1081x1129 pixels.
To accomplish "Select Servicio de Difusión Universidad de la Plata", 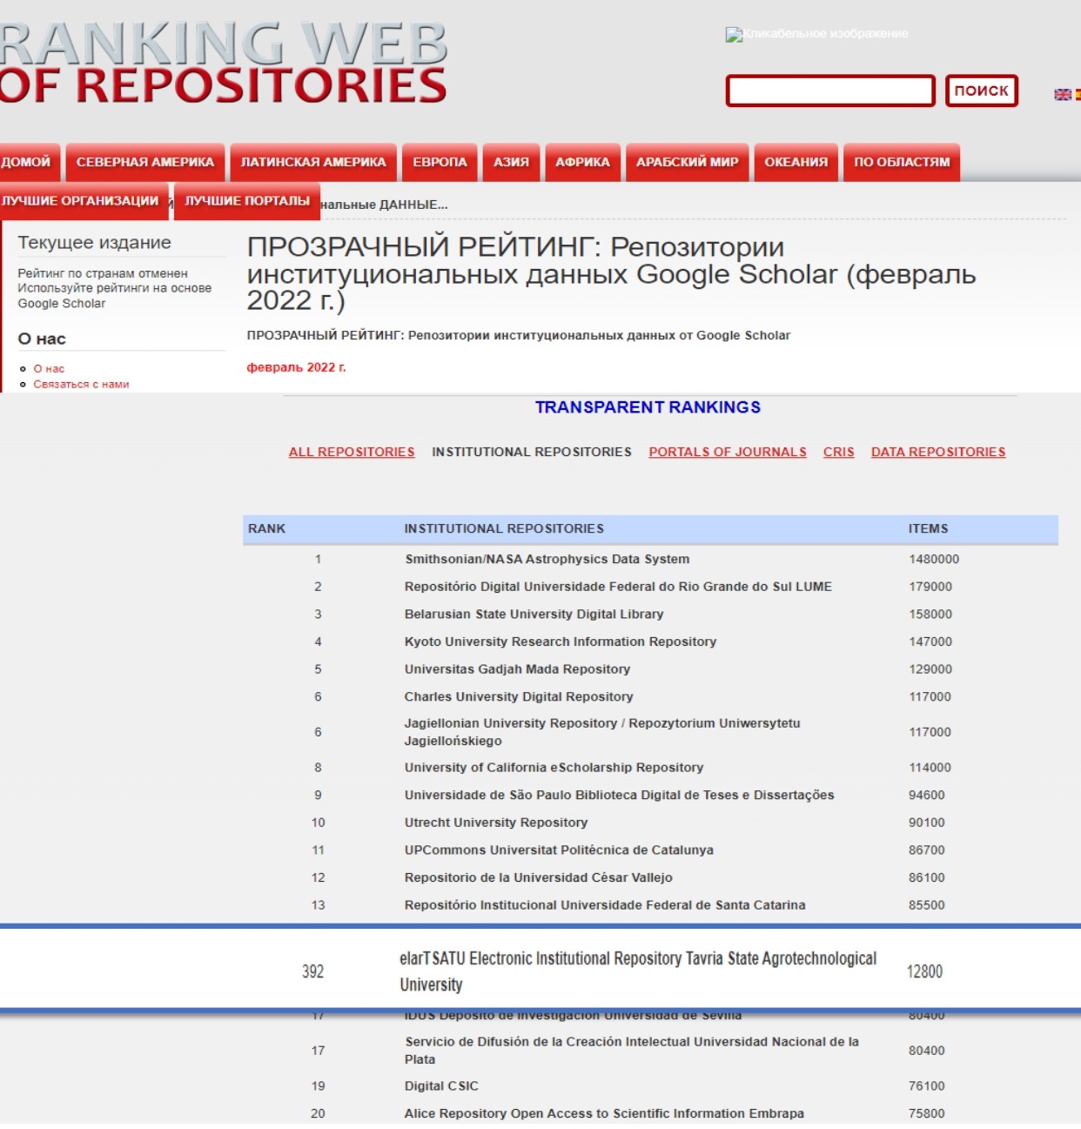I will pyautogui.click(x=650, y=1051).
